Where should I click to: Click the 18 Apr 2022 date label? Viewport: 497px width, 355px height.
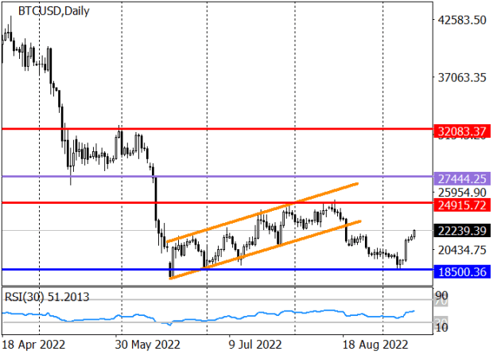33,345
